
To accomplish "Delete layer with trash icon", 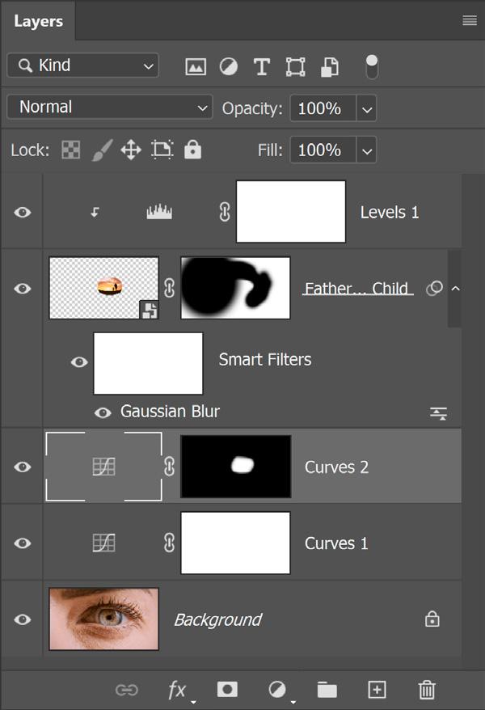I will click(427, 690).
